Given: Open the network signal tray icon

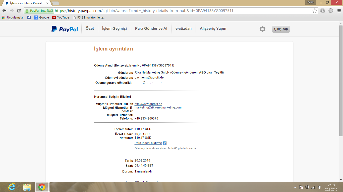Looking at the screenshot, I should (313, 187).
